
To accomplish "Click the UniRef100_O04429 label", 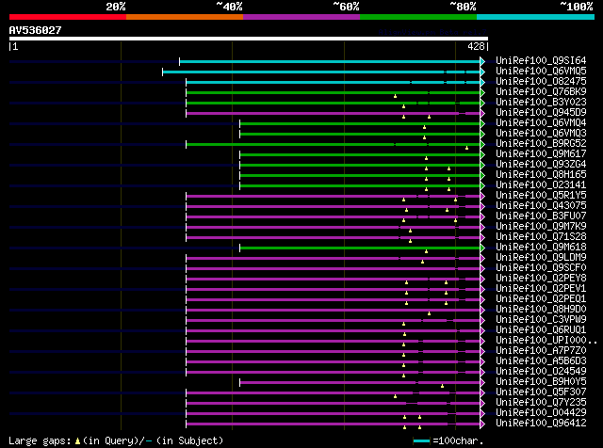I will point(541,413).
